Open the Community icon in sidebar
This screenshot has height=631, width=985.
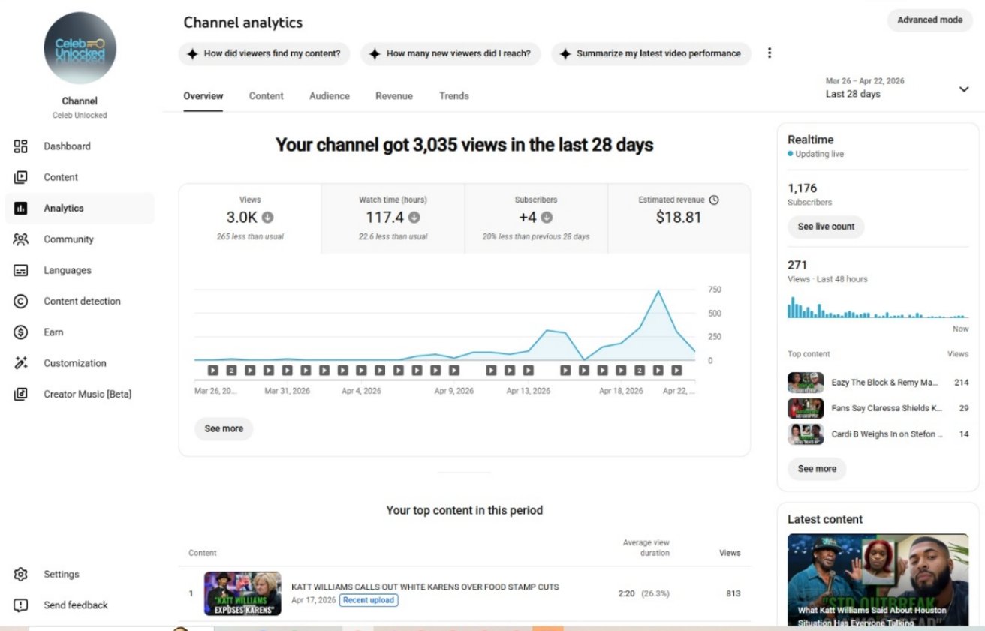click(21, 239)
